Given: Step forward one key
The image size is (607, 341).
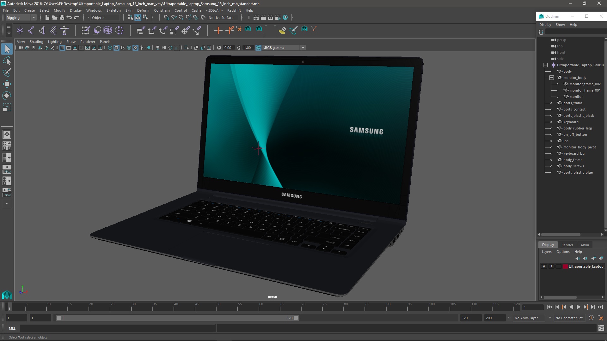Looking at the screenshot, I should tap(586, 307).
